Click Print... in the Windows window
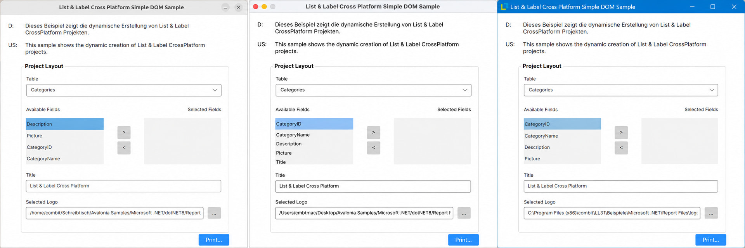Viewport: 745px width, 248px height. coord(710,240)
